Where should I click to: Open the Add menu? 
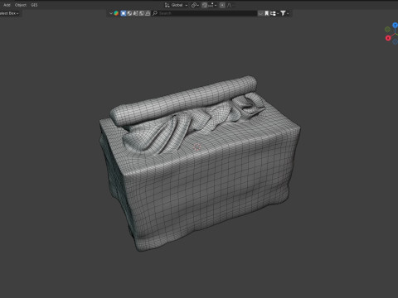coord(7,5)
